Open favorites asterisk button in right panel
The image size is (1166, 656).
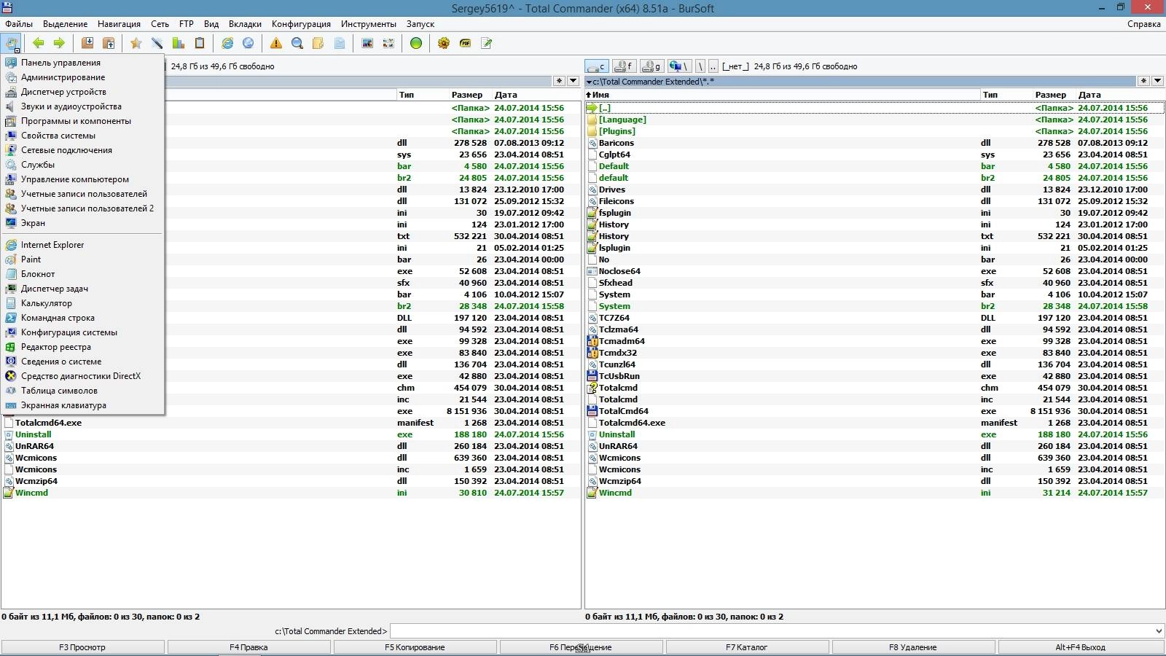[x=1143, y=81]
